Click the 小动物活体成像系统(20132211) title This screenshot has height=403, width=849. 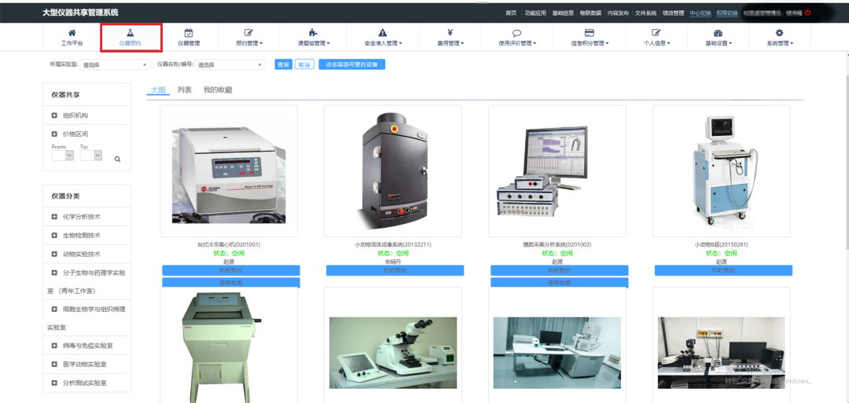[x=393, y=244]
